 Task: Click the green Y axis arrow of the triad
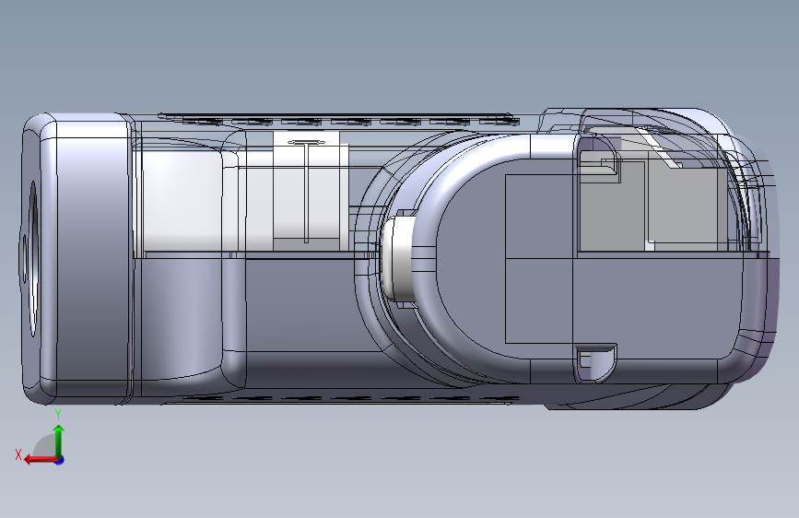[59, 441]
